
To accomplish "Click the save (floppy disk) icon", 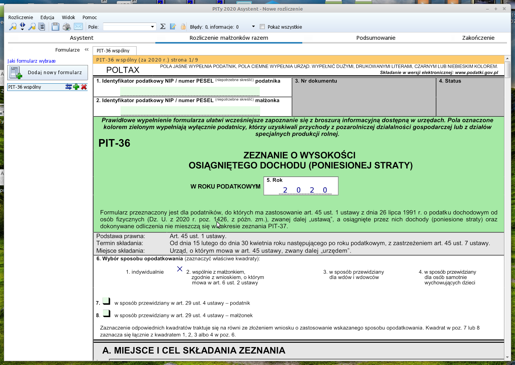I will point(55,27).
